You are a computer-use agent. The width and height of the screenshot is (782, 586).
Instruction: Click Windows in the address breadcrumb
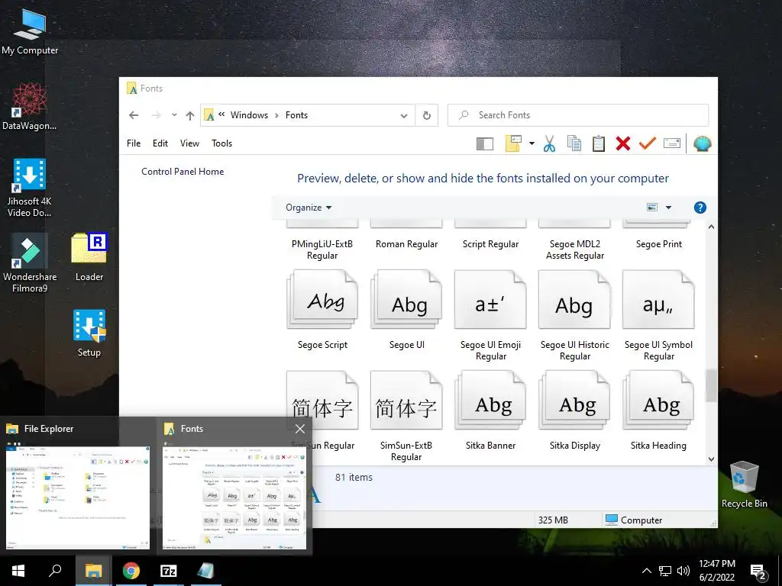249,115
